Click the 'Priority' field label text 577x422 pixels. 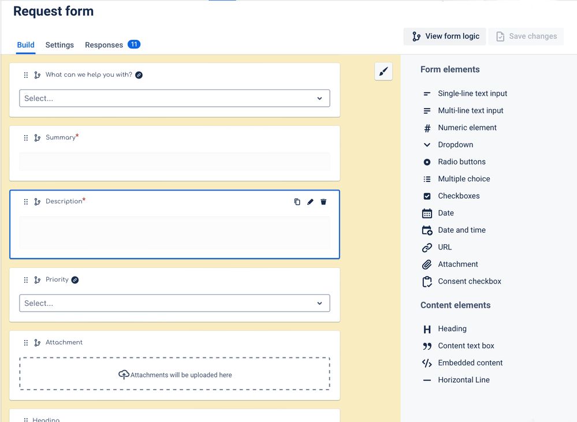click(x=57, y=279)
